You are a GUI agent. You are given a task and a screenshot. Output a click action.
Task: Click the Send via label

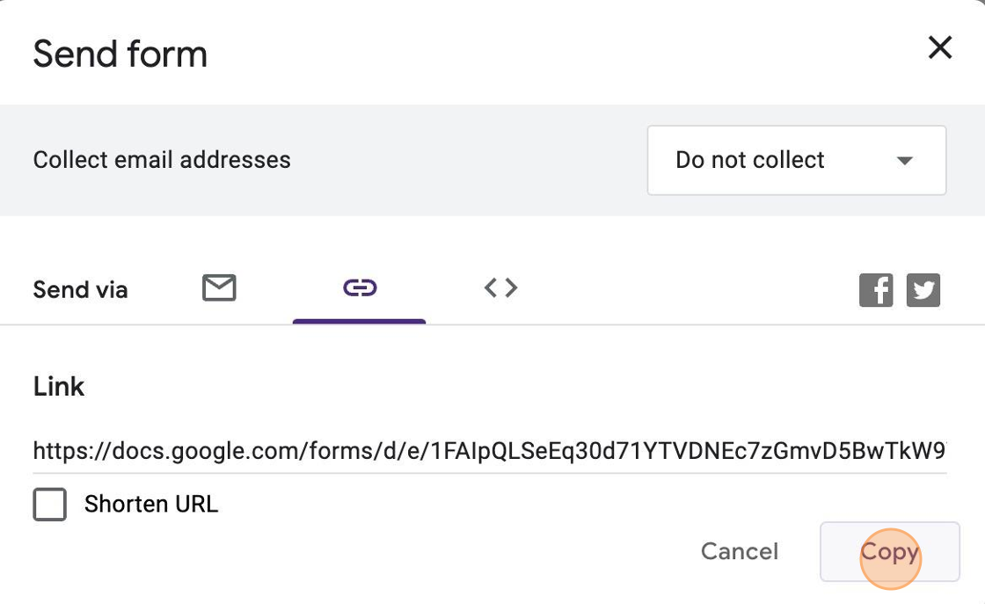point(80,290)
